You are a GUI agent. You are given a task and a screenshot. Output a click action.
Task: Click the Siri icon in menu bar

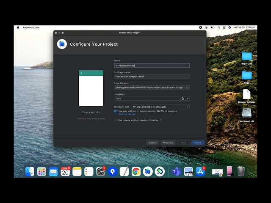[x=230, y=27]
